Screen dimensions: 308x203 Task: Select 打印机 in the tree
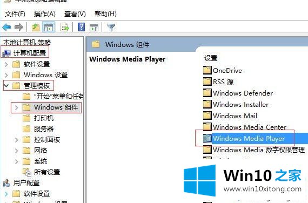pos(44,118)
